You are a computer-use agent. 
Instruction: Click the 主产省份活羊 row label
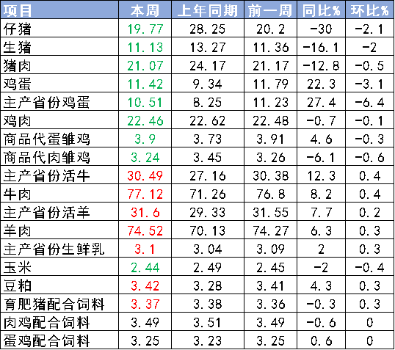click(x=46, y=213)
